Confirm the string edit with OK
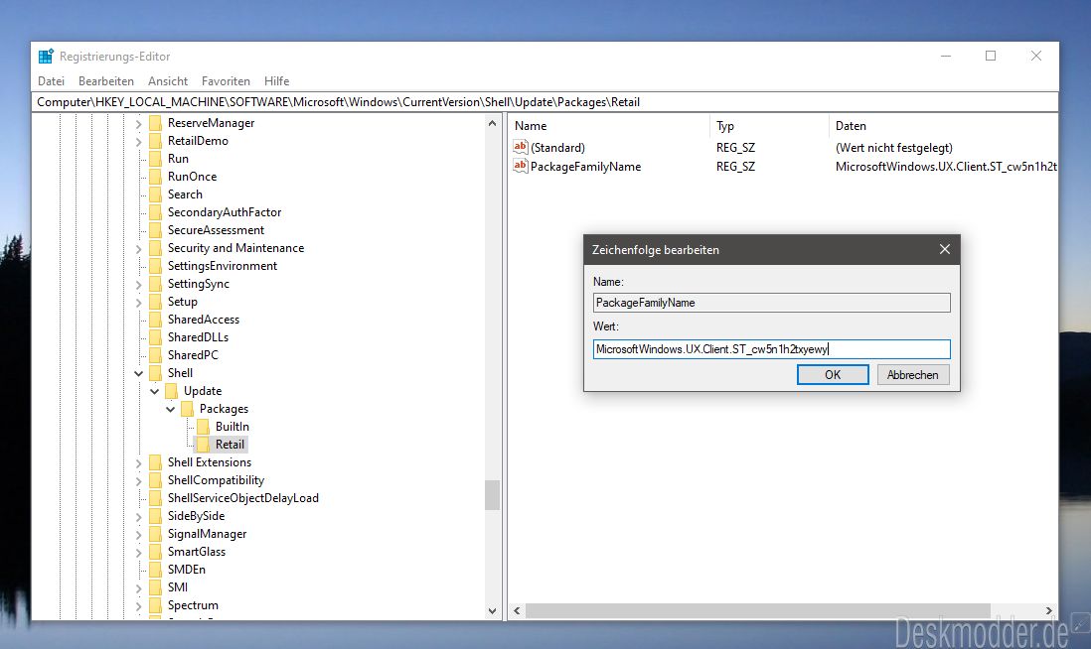The image size is (1091, 649). 833,374
